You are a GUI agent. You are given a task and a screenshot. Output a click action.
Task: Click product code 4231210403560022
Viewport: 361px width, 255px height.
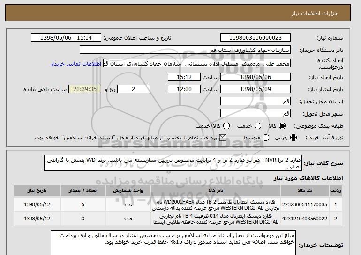[x=305, y=219]
